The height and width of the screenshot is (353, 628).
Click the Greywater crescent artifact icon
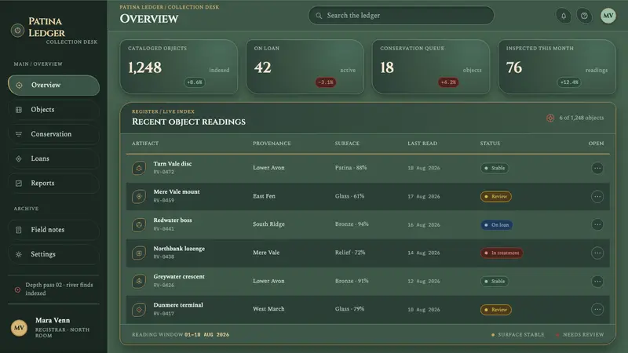(139, 281)
